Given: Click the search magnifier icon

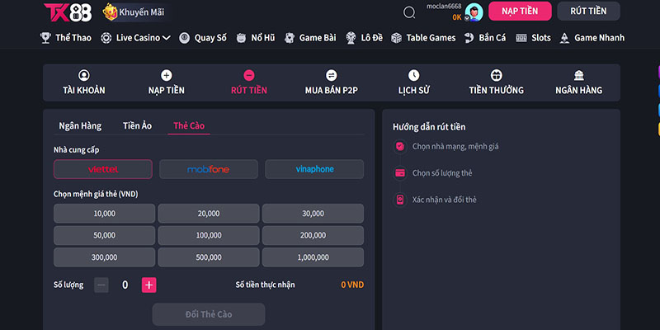Looking at the screenshot, I should pos(409,12).
